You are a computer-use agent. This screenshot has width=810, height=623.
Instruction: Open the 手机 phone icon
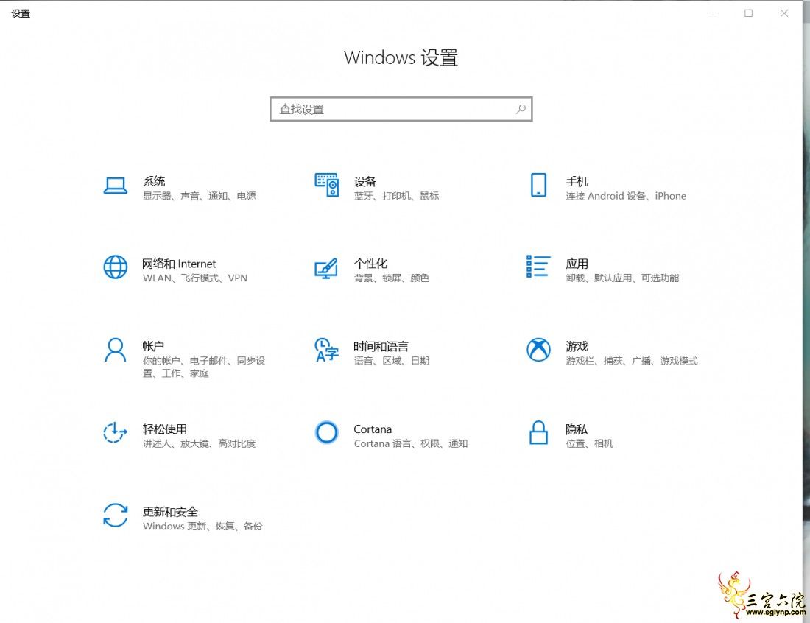tap(538, 185)
